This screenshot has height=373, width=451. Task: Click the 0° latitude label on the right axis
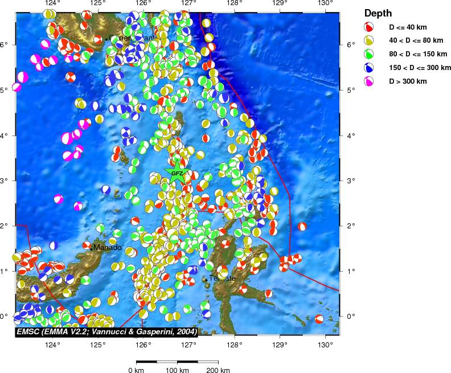[x=352, y=316]
